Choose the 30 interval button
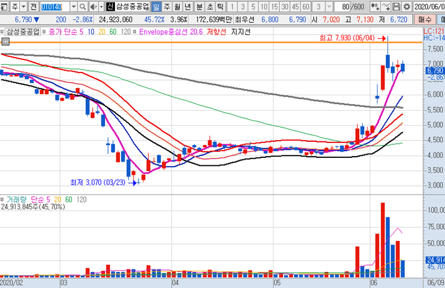 click(x=285, y=7)
